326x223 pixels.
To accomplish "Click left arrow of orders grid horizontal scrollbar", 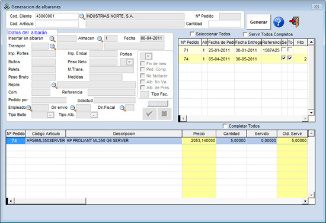I will [x=183, y=118].
